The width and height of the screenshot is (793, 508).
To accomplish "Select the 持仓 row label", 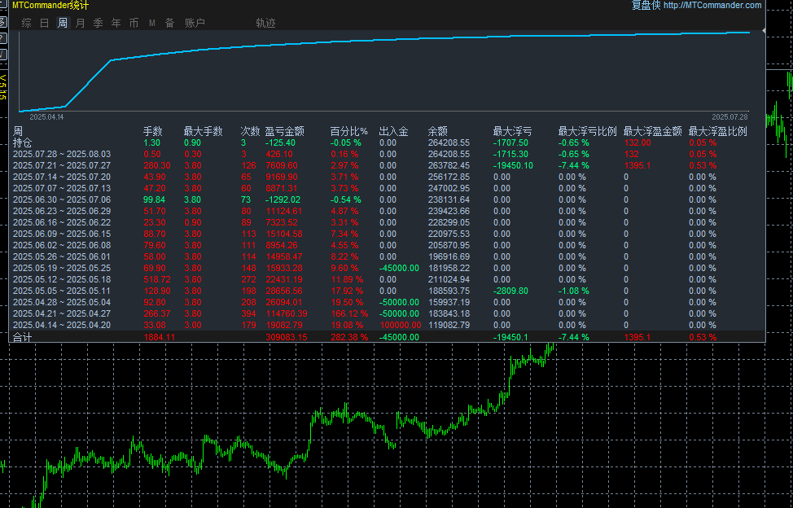I will point(22,142).
